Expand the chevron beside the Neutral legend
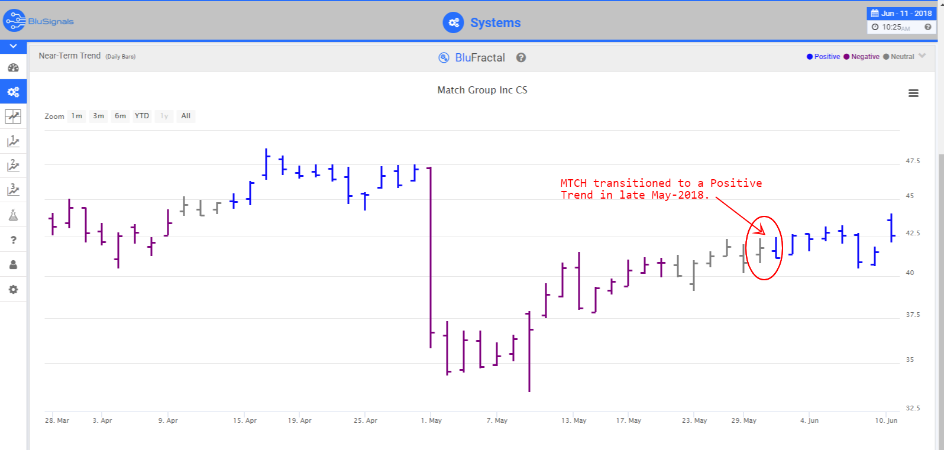 pos(922,56)
